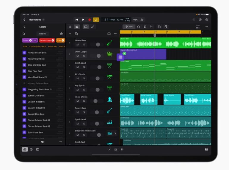Viewport: 229px width, 170px height.
Task: Click the paste clipboard icon
Action: 166,27
